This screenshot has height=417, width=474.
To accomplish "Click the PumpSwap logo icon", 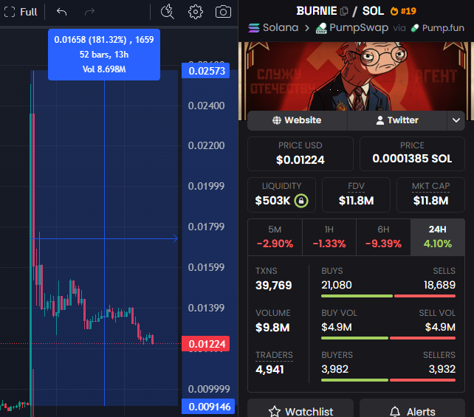I will [321, 28].
